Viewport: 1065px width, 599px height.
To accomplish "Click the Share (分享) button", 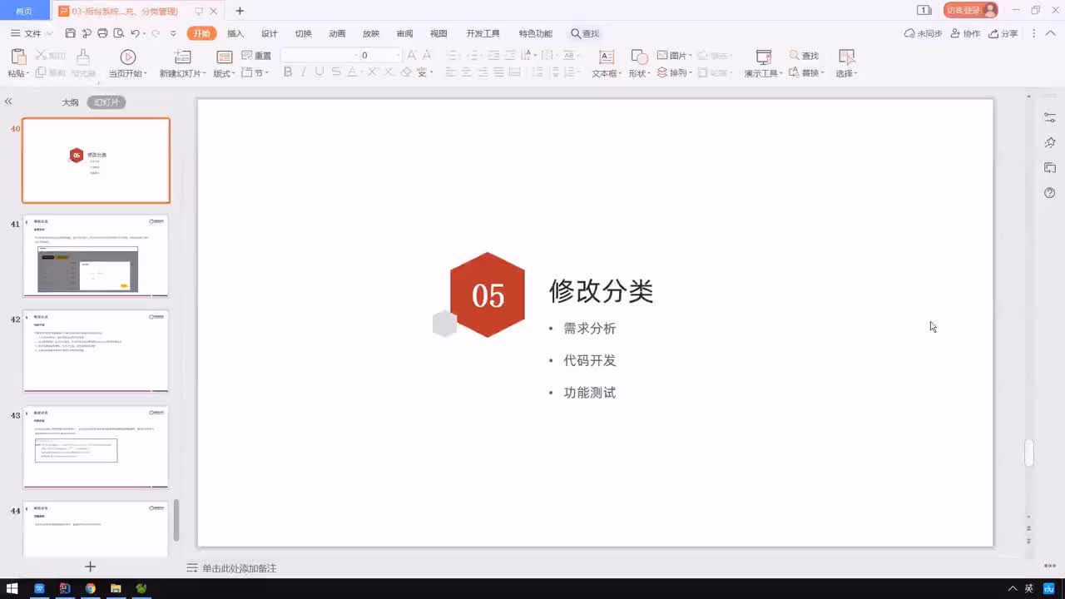I will [x=1003, y=33].
